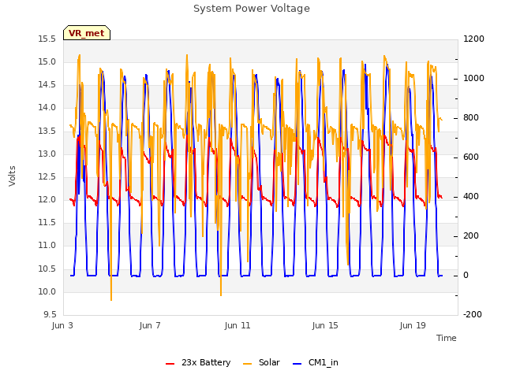The height and width of the screenshot is (378, 505).
Task: Click the Volts y-axis label
Action: point(12,176)
